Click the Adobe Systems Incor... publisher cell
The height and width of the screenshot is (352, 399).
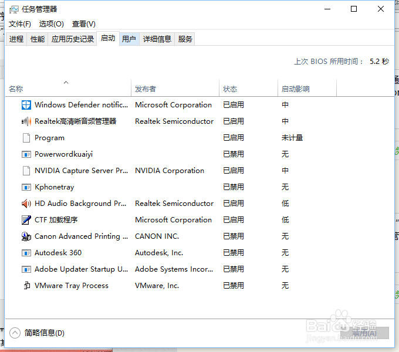point(174,269)
